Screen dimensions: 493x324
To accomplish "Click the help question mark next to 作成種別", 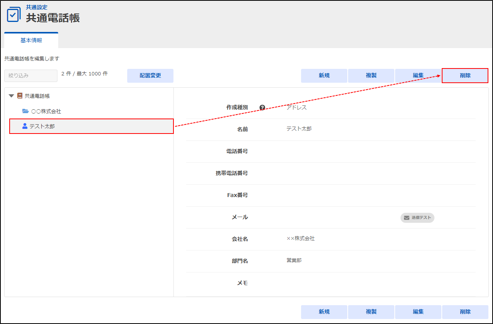I will tap(262, 108).
